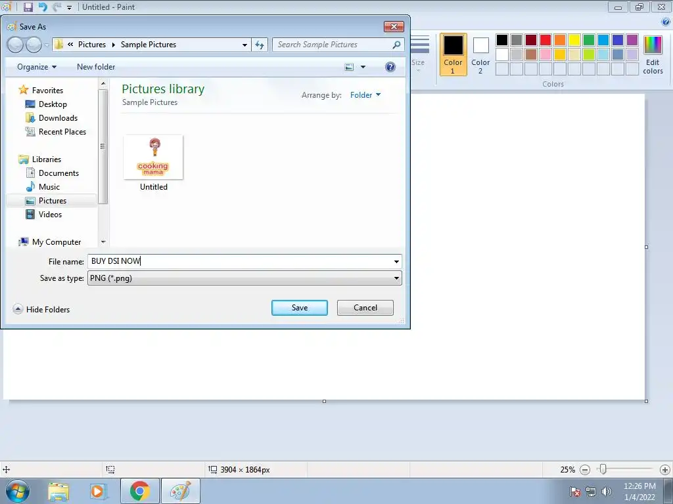Click the Forward navigation button in Save As
Viewport: 673px width, 504px height.
(34, 45)
